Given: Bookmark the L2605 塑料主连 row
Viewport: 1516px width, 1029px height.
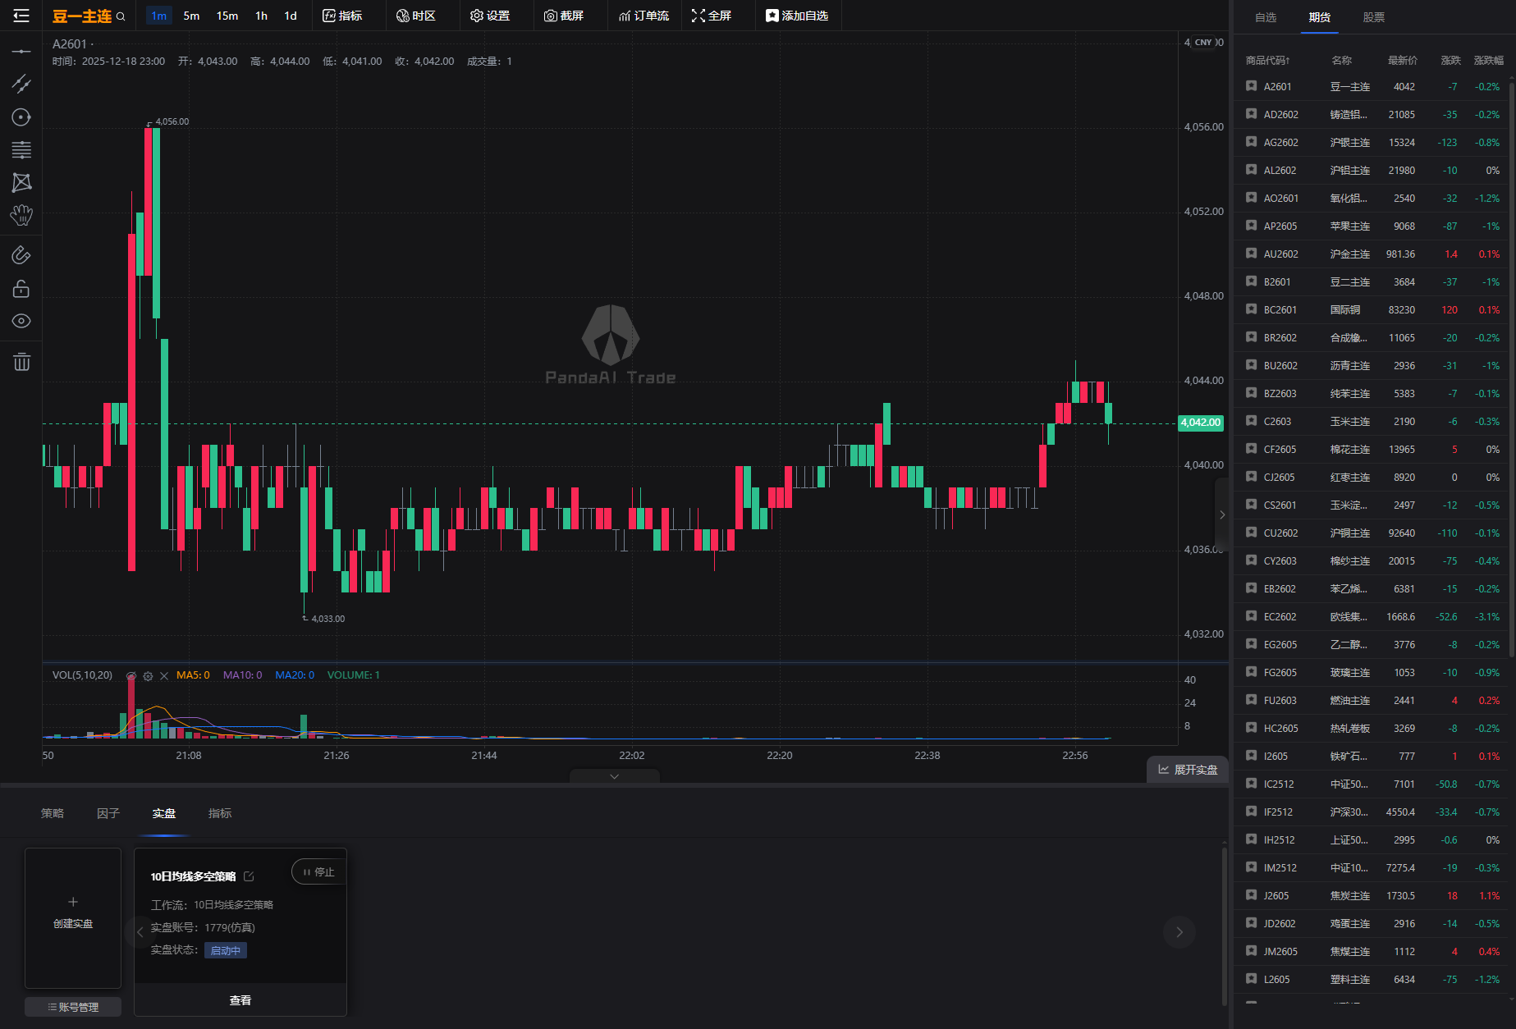Looking at the screenshot, I should pyautogui.click(x=1251, y=979).
